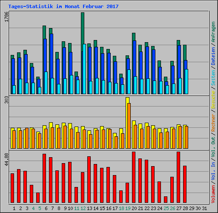Image resolution: width=218 pixels, height=213 pixels.
Task: Click day label 4 on x-axis
Action: pos(33,208)
